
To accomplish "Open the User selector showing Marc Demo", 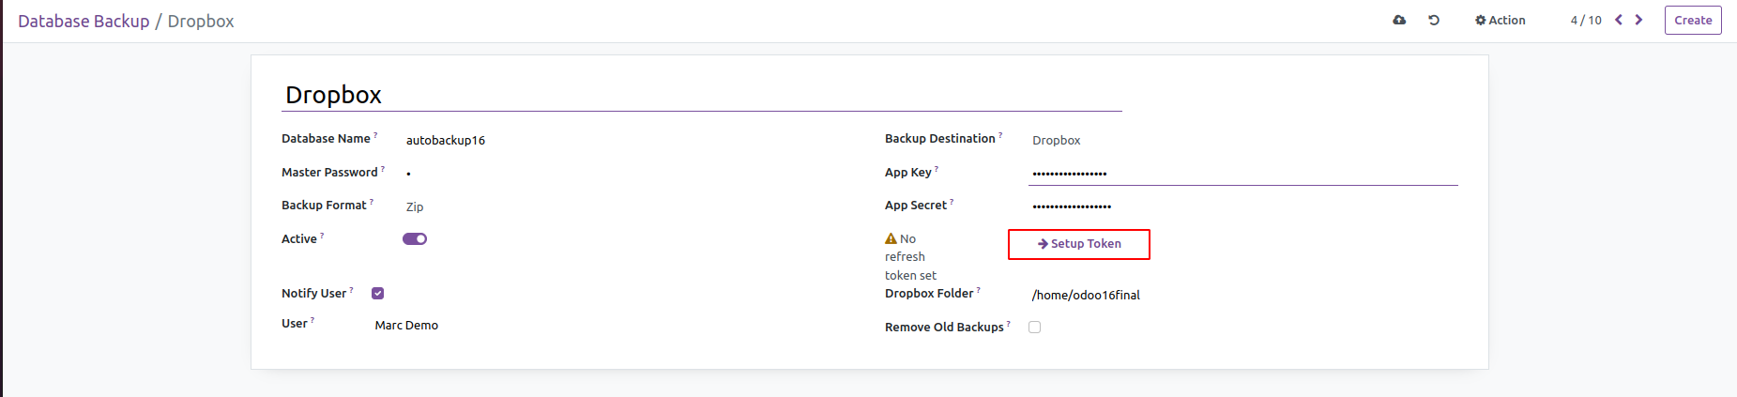I will tap(406, 325).
